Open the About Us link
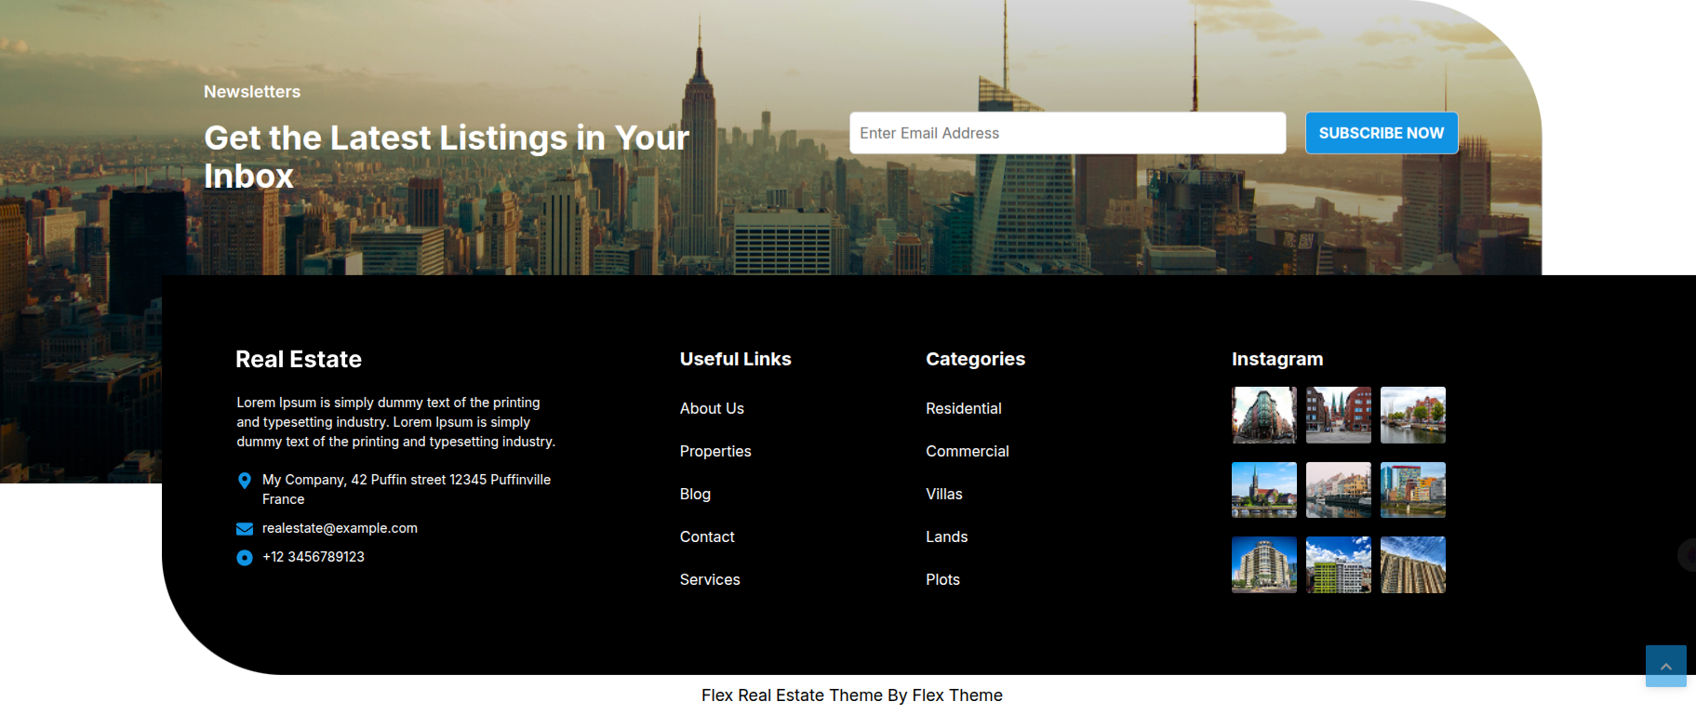Screen dimensions: 1696x715 click(712, 408)
